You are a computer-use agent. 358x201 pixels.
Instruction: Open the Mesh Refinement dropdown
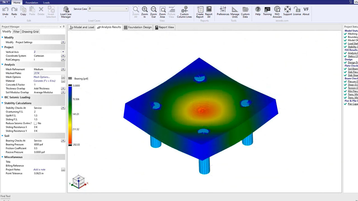[x=63, y=69]
